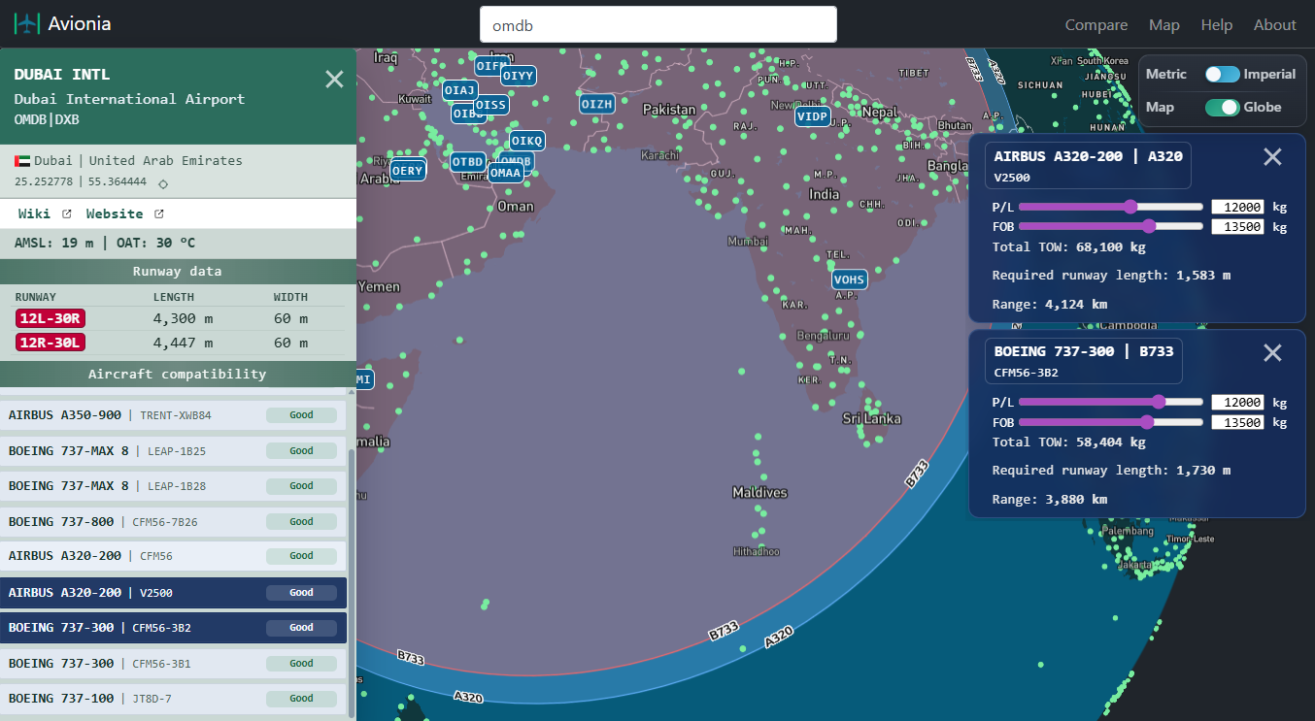Image resolution: width=1315 pixels, height=721 pixels.
Task: Click the Airbus A320-200 card title
Action: pos(1088,156)
